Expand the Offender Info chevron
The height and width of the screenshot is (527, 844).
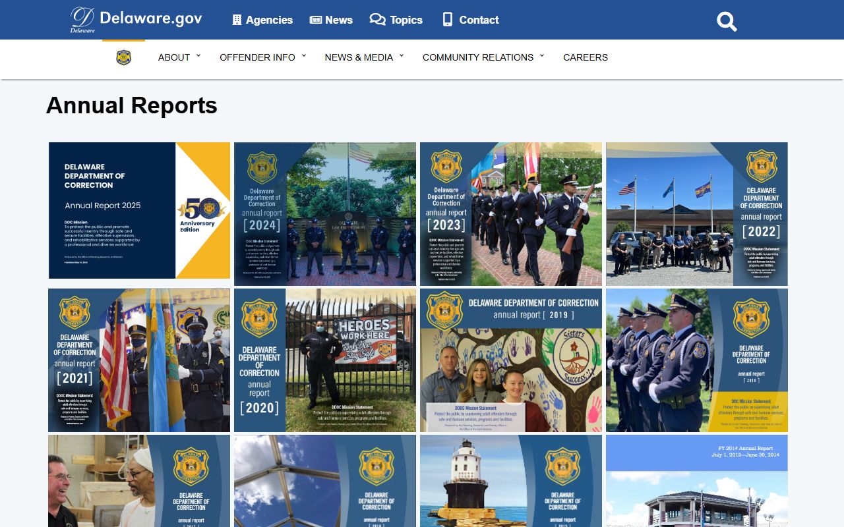pyautogui.click(x=304, y=56)
